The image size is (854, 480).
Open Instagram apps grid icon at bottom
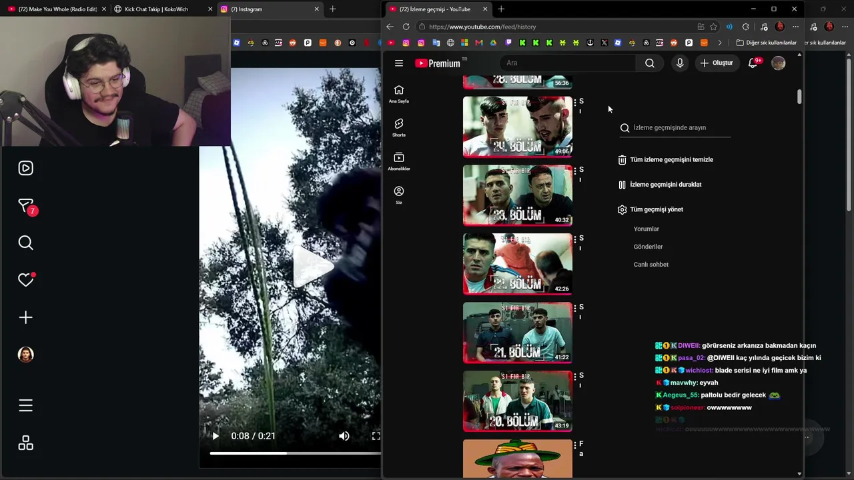[x=25, y=443]
